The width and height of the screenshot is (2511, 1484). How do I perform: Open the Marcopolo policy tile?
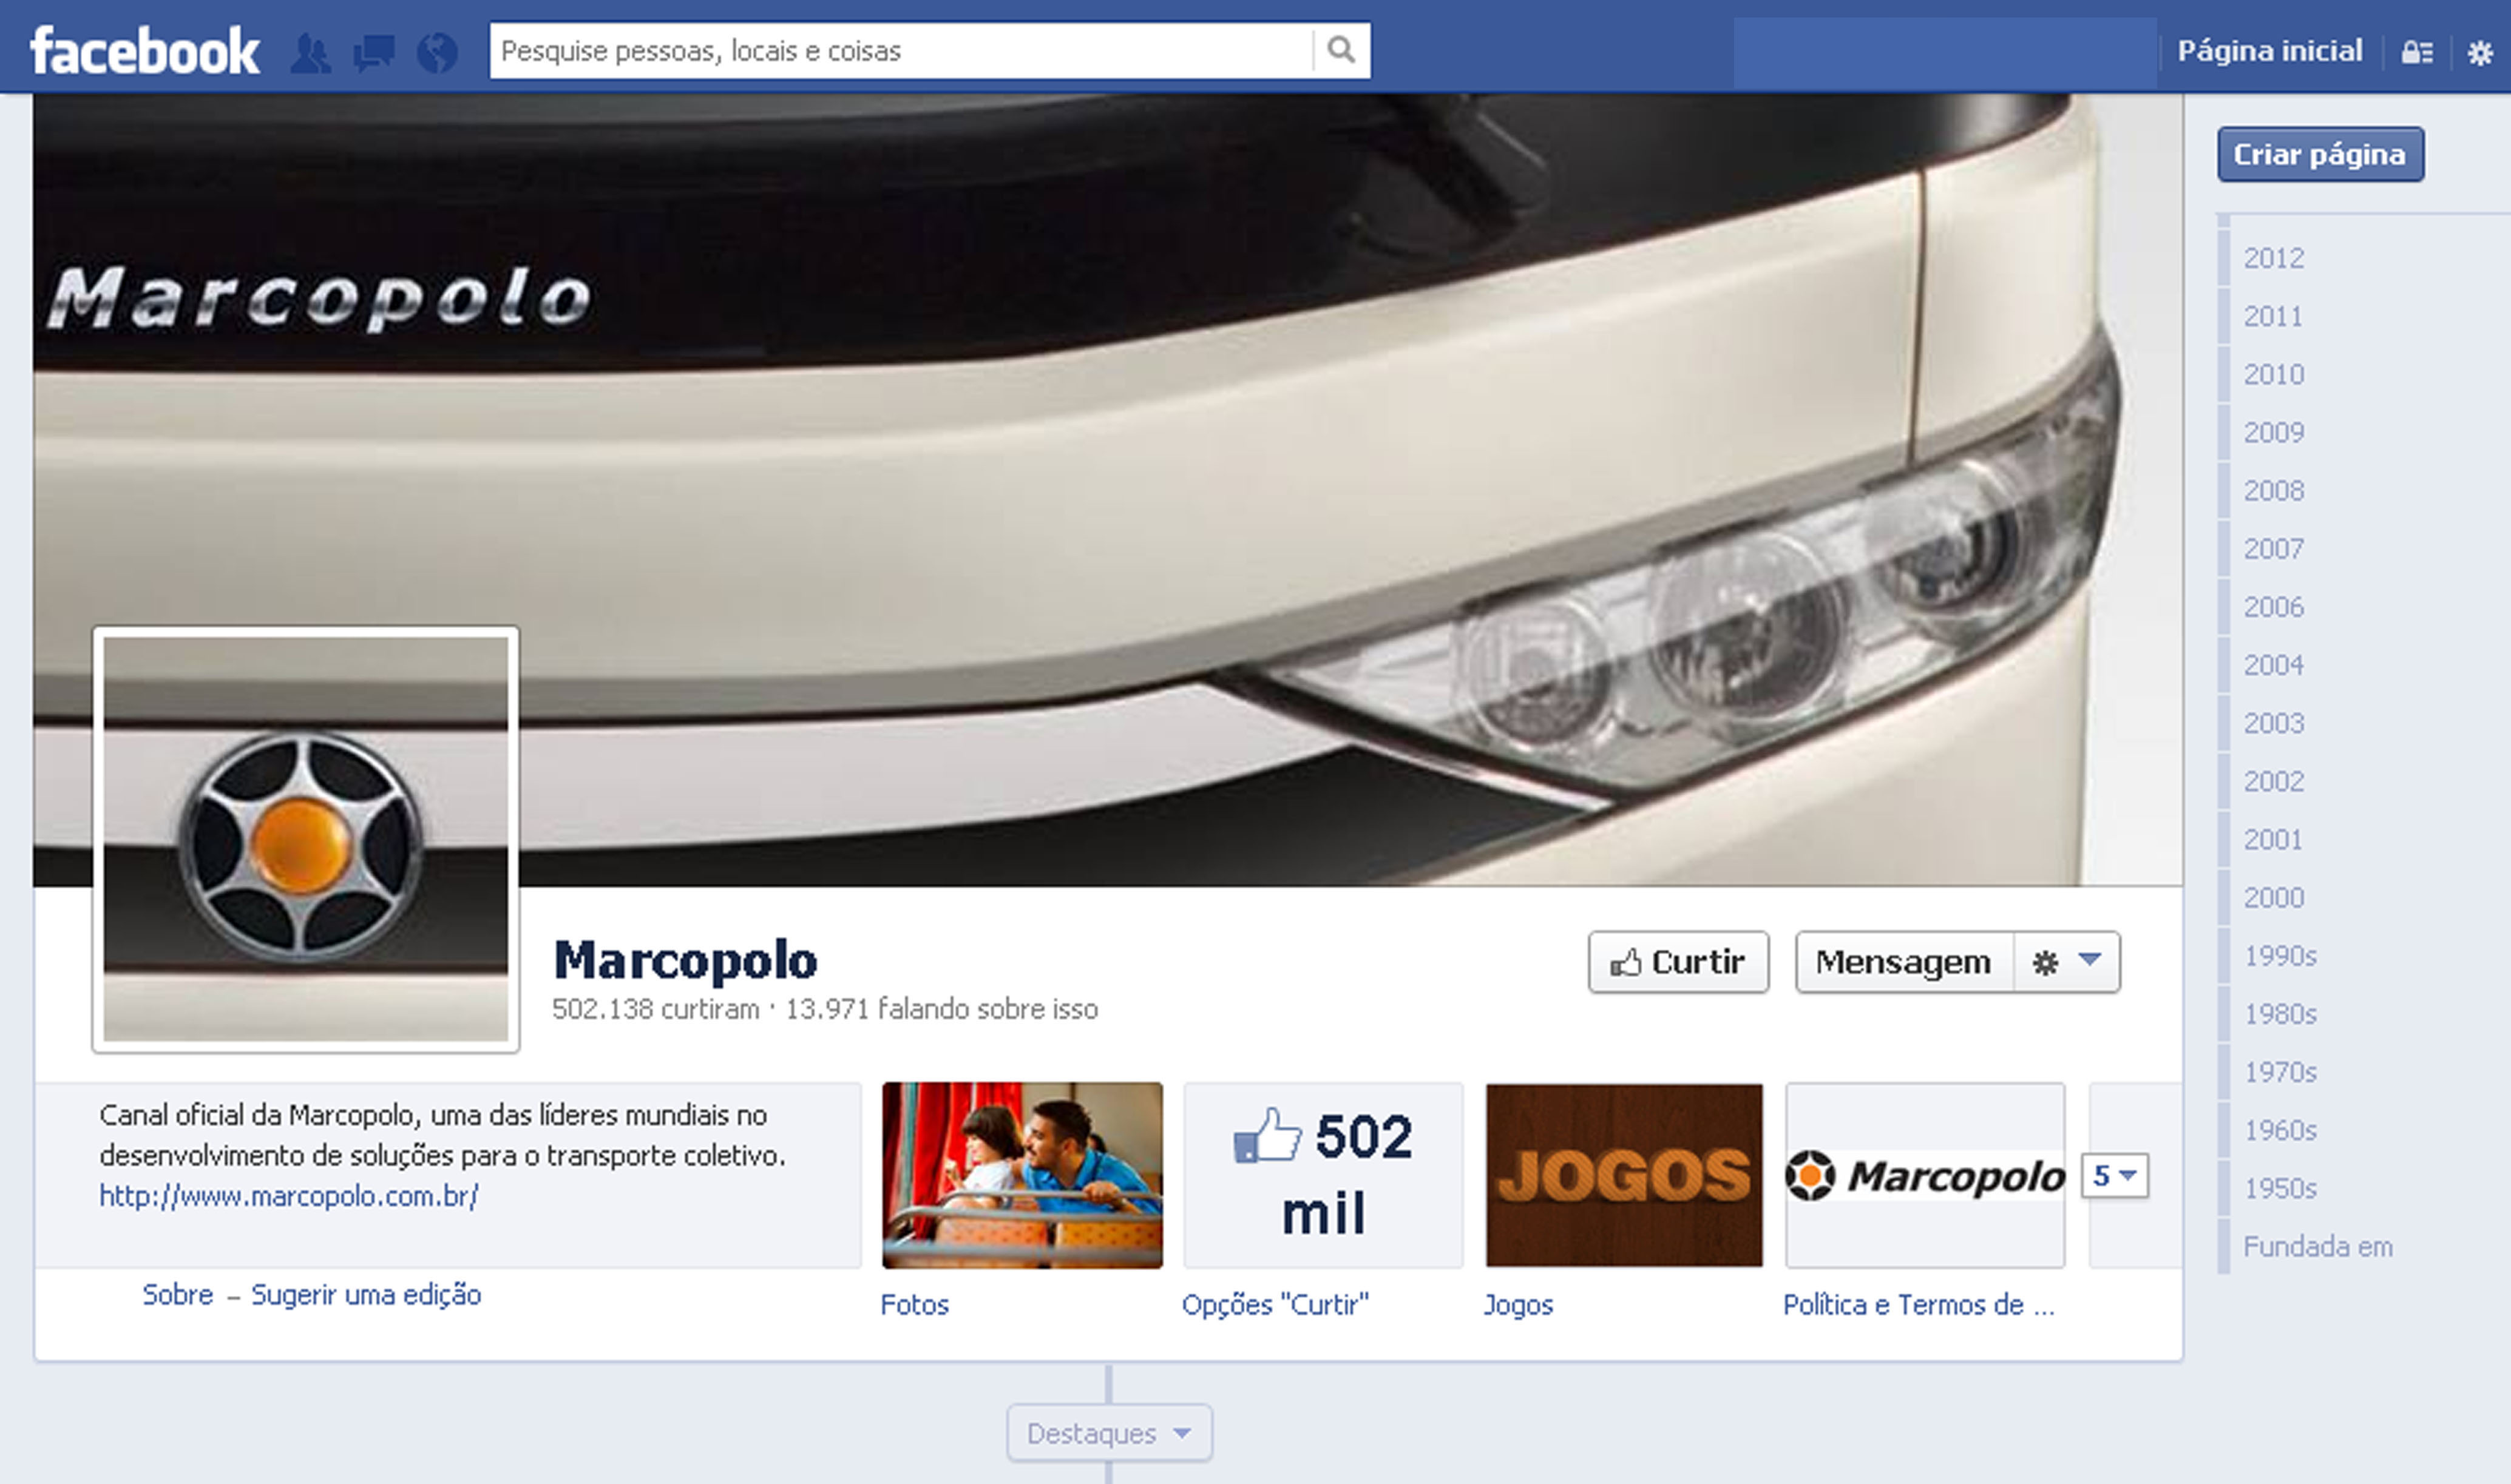[1926, 1175]
